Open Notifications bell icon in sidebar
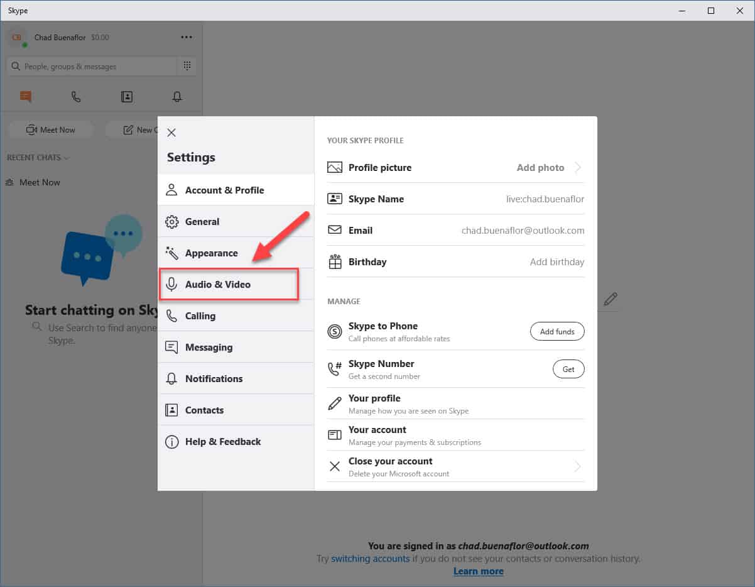 point(177,96)
